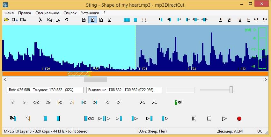Step forward with the single right chevron
This screenshot has height=137, width=271.
(25, 103)
